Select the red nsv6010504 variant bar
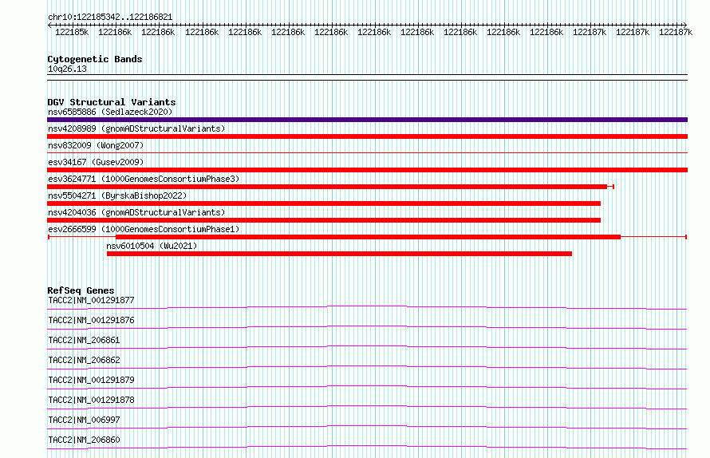 [339, 254]
